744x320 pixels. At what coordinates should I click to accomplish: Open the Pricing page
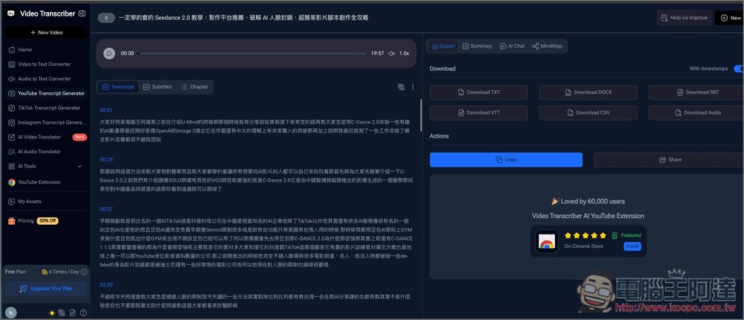click(x=25, y=221)
